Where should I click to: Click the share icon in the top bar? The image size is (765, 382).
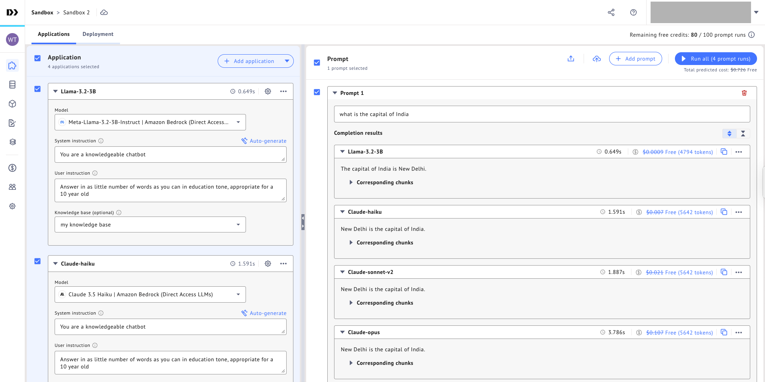(611, 12)
